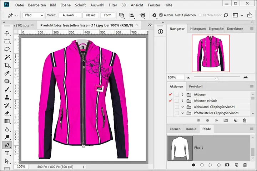This screenshot has width=257, height=171.
Task: Click the Auswahl... button
Action: 70,15
